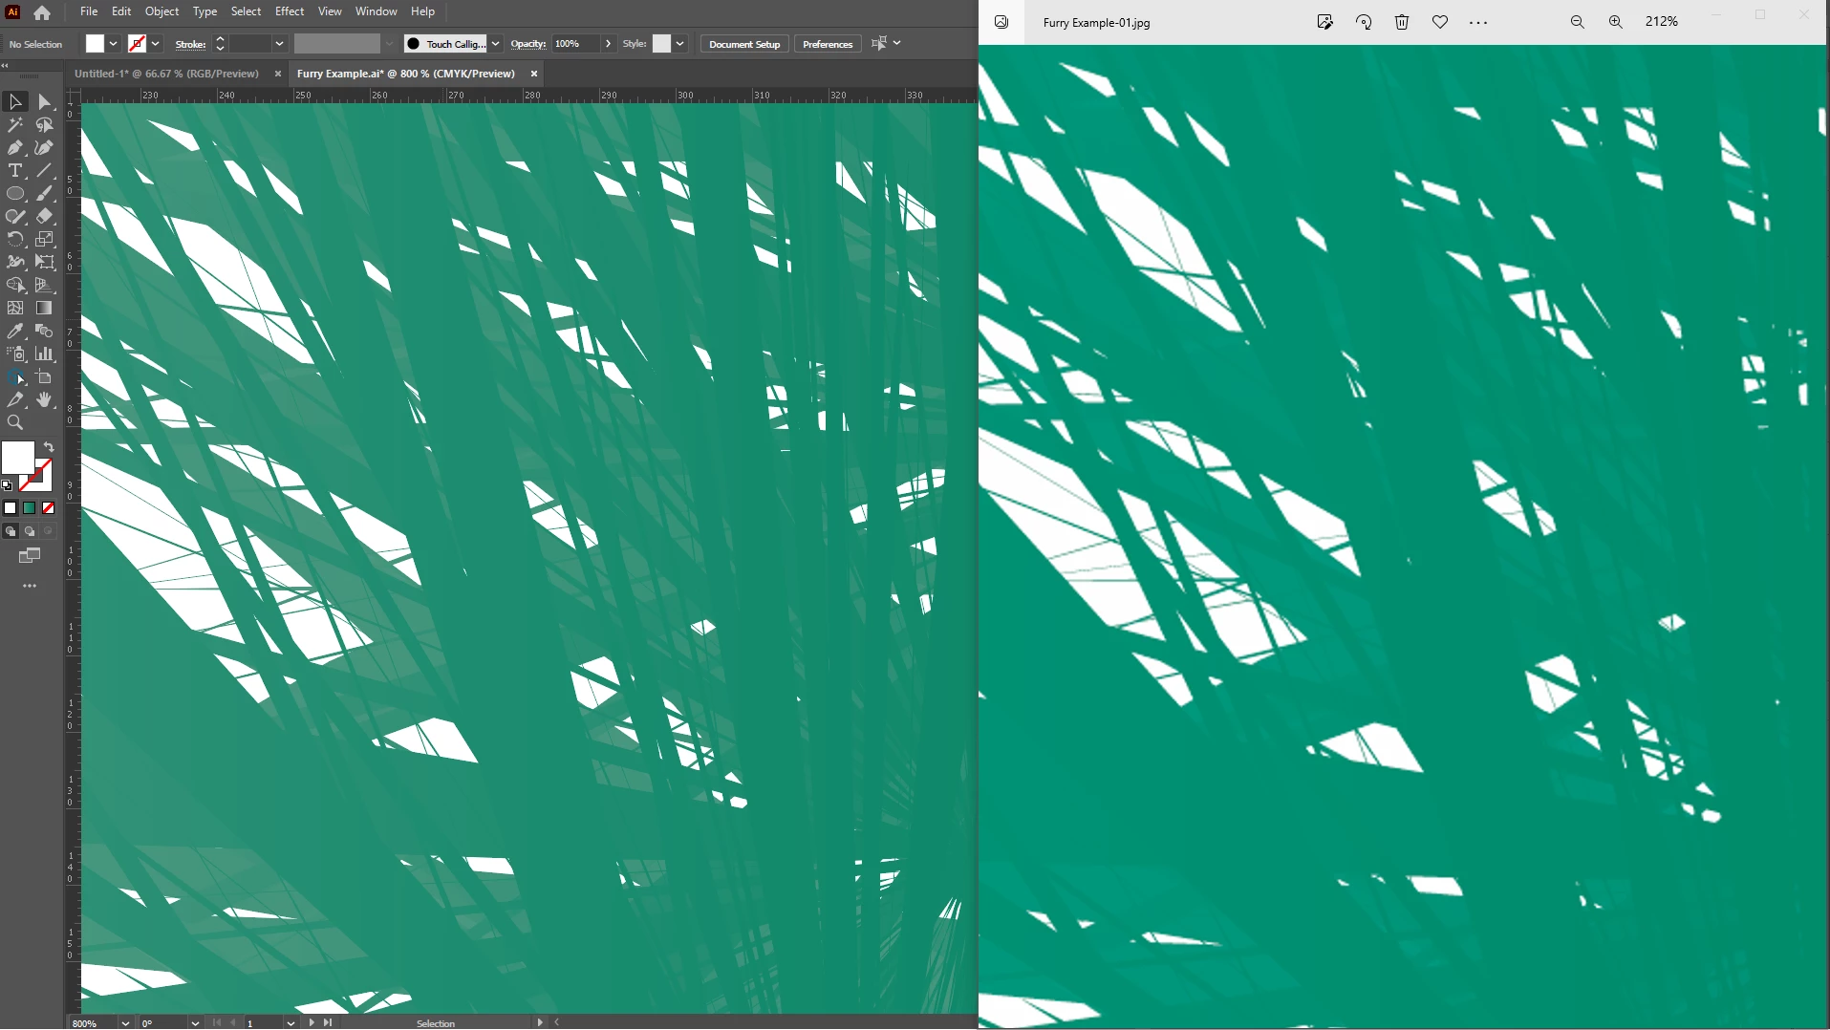
Task: Enable Draw Behind mode
Action: click(30, 532)
